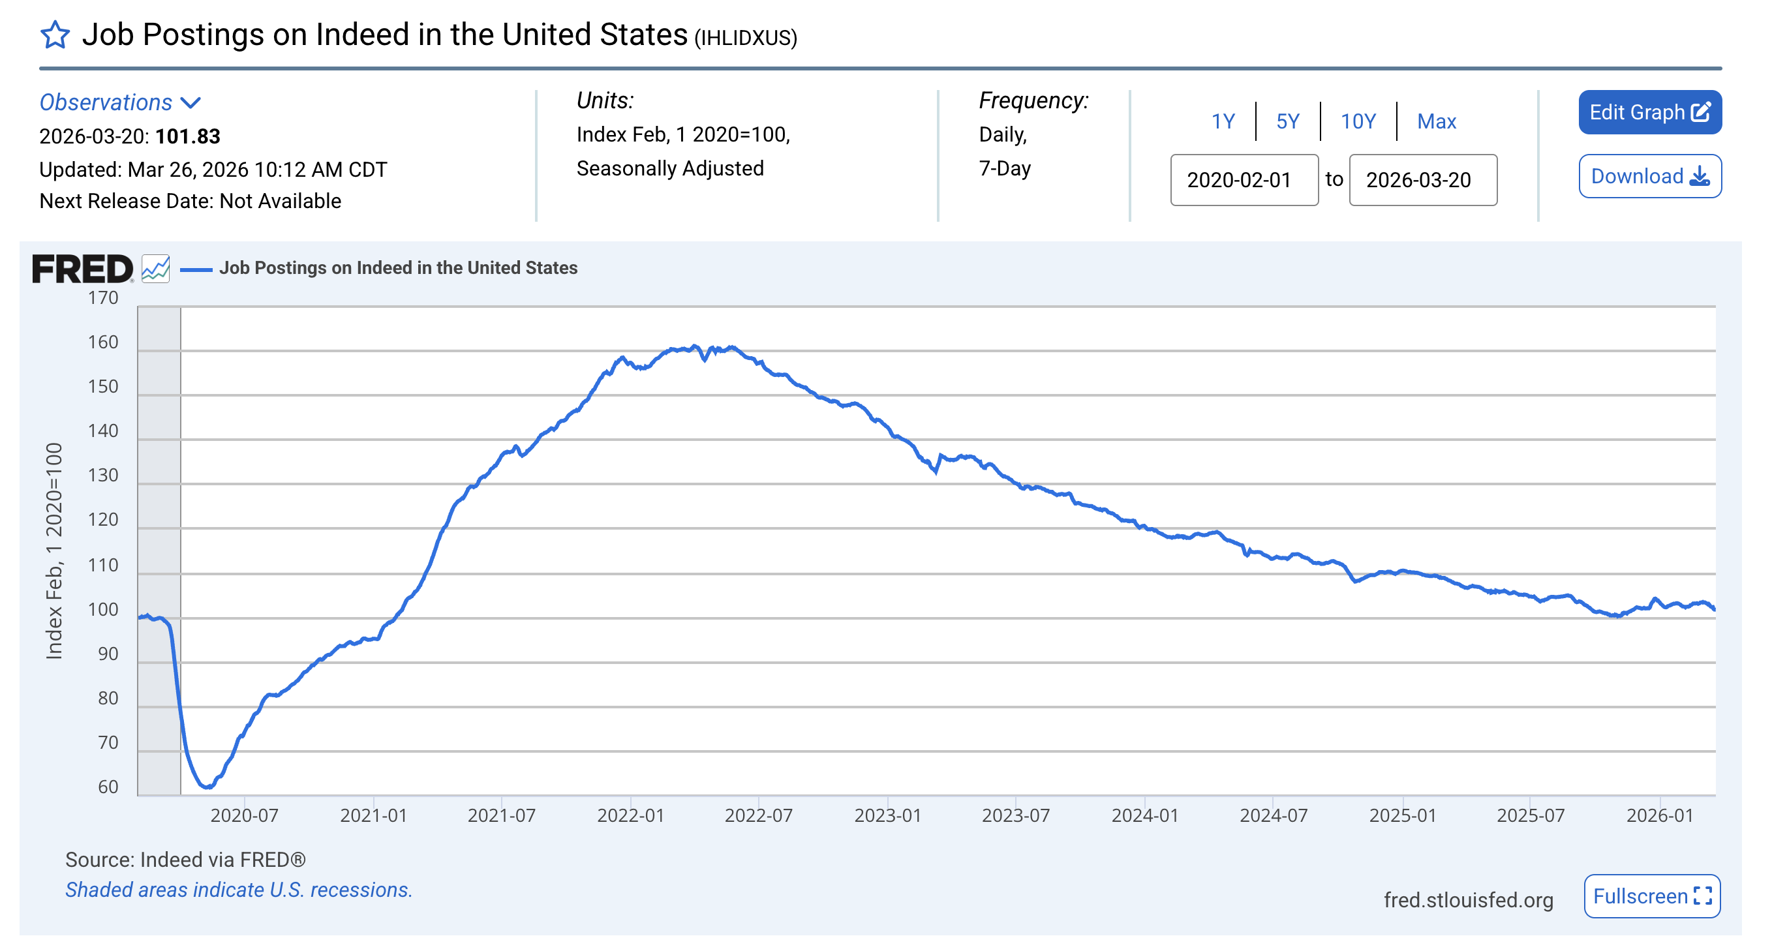Click the end date field 2026-03-20

(x=1423, y=180)
